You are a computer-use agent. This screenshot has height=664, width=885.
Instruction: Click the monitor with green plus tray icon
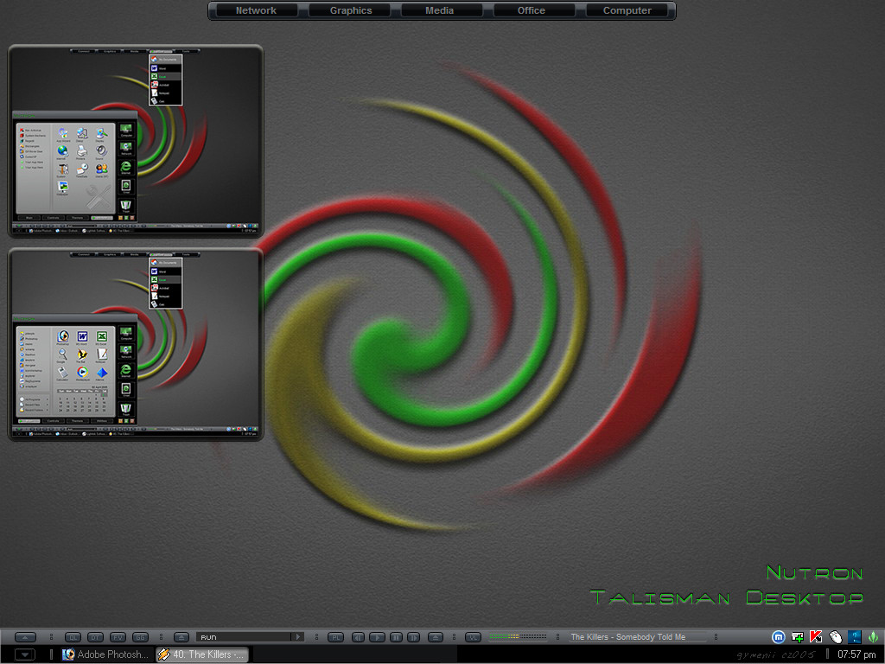(798, 637)
